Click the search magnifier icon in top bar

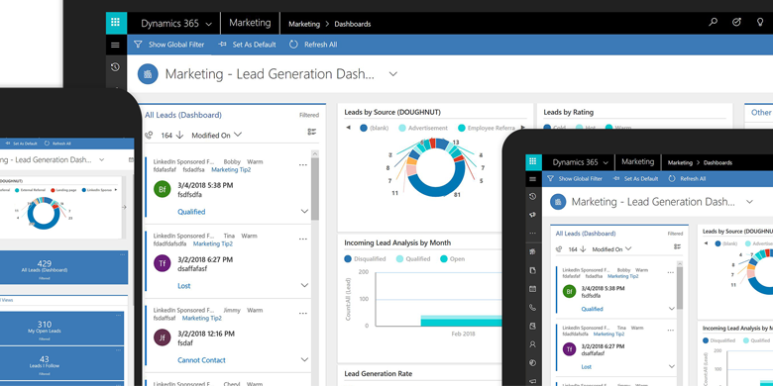click(x=713, y=22)
